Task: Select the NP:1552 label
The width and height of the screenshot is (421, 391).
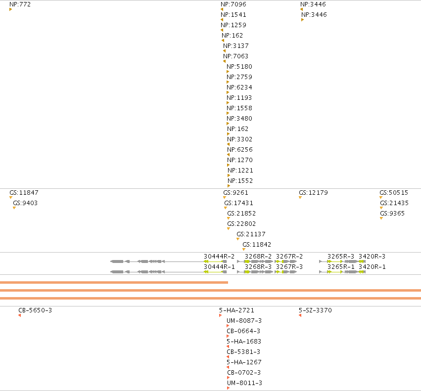Action: coord(240,180)
